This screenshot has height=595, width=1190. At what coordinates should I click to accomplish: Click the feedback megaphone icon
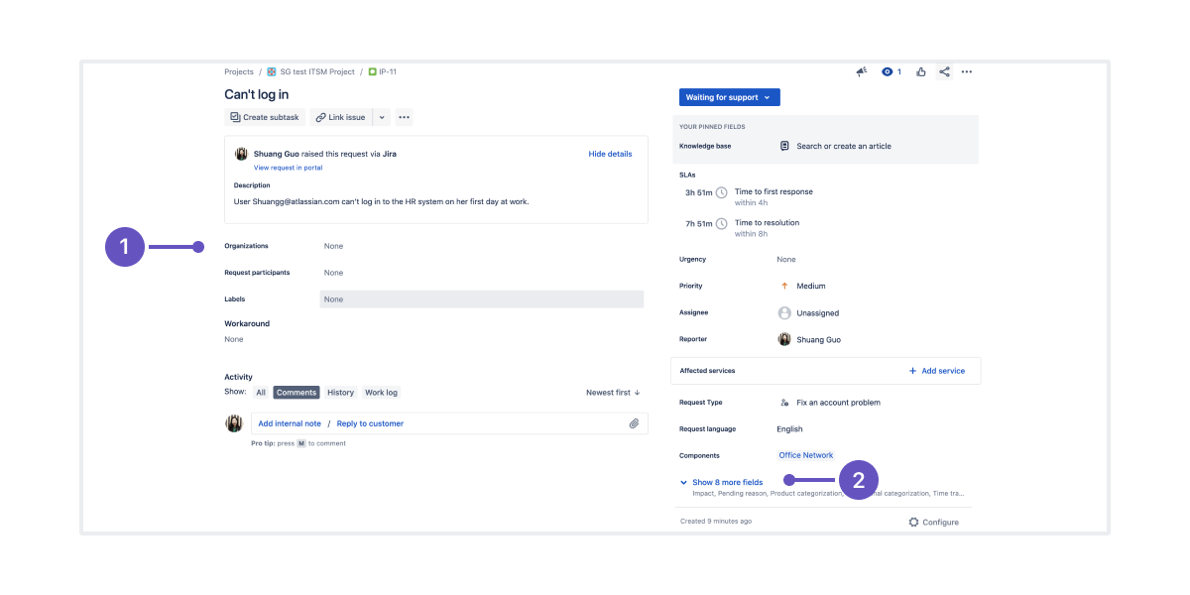pyautogui.click(x=861, y=71)
